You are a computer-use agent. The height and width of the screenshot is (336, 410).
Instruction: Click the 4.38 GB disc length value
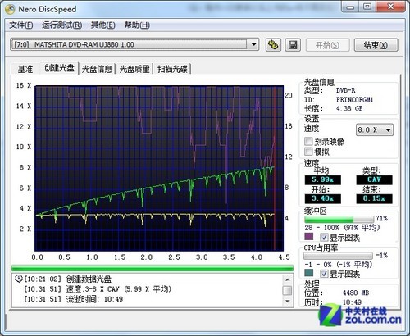click(x=349, y=109)
